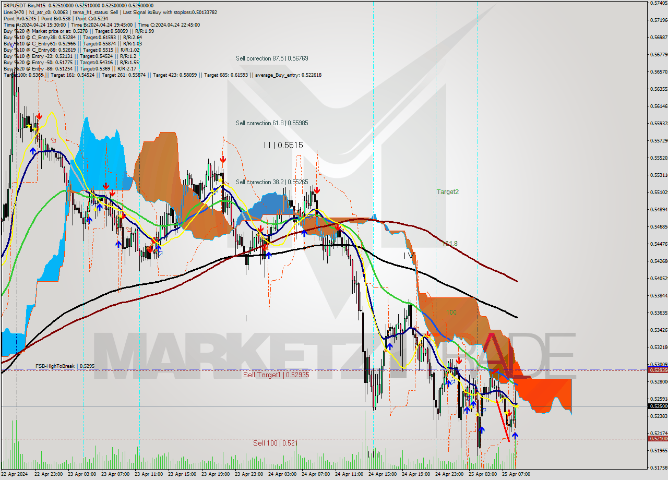
Task: Click the '23 Apr 15:00' time label
Action: [183, 475]
